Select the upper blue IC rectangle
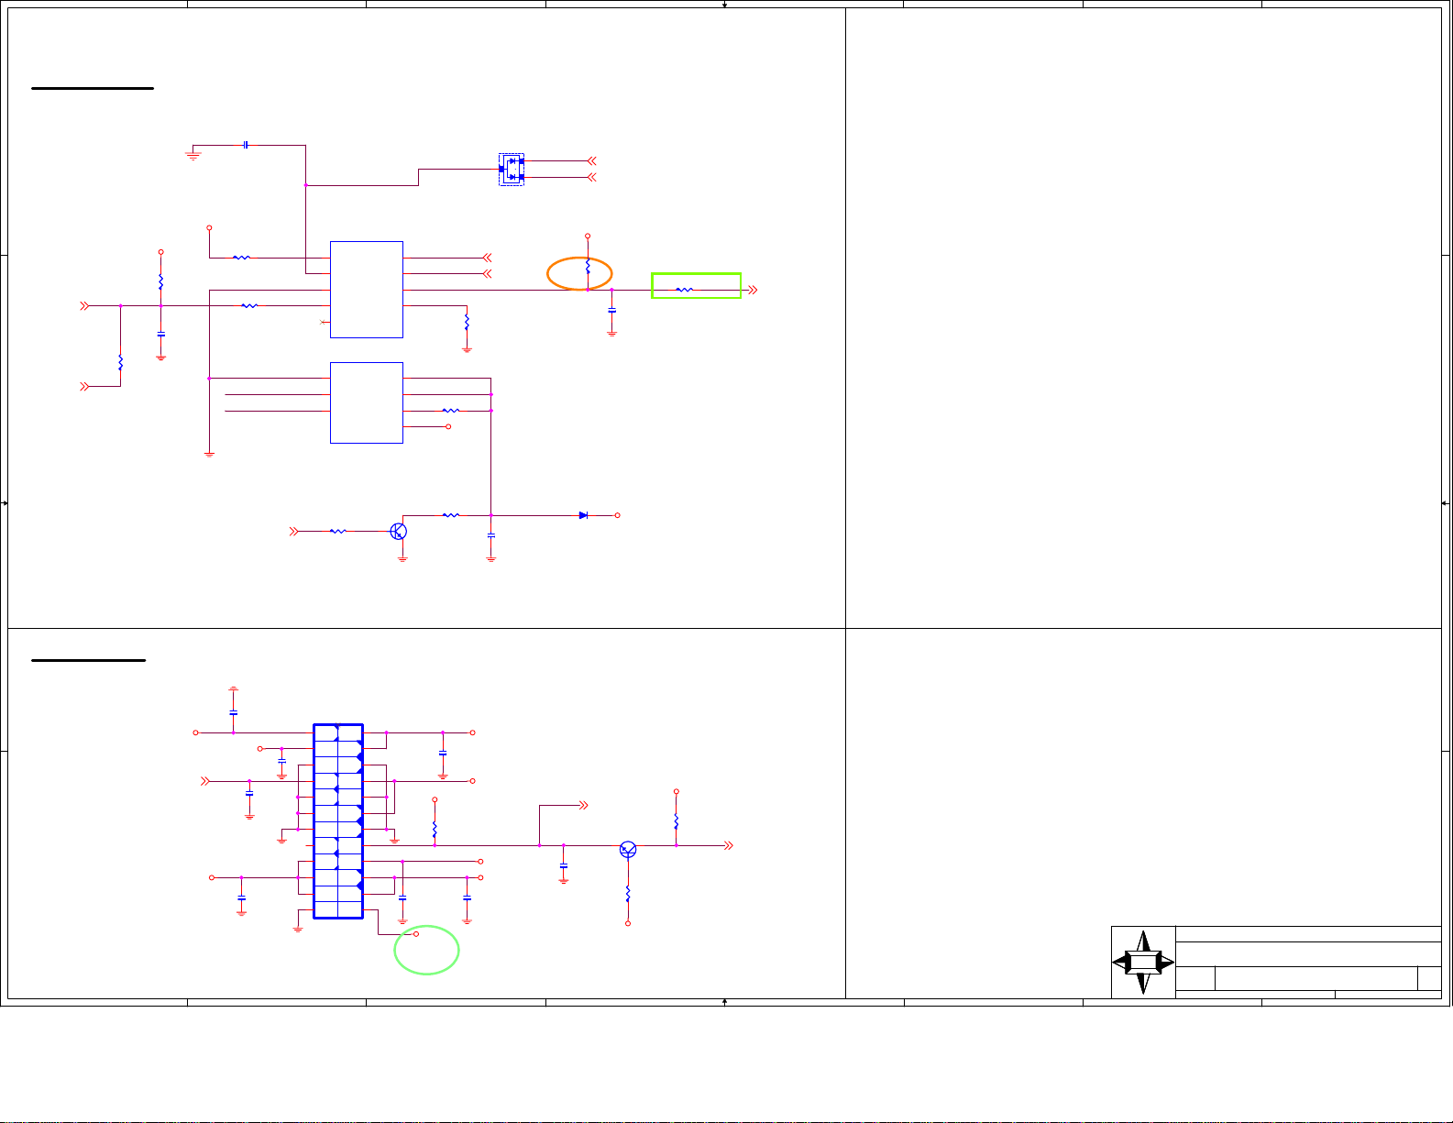The width and height of the screenshot is (1453, 1123). pyautogui.click(x=367, y=290)
